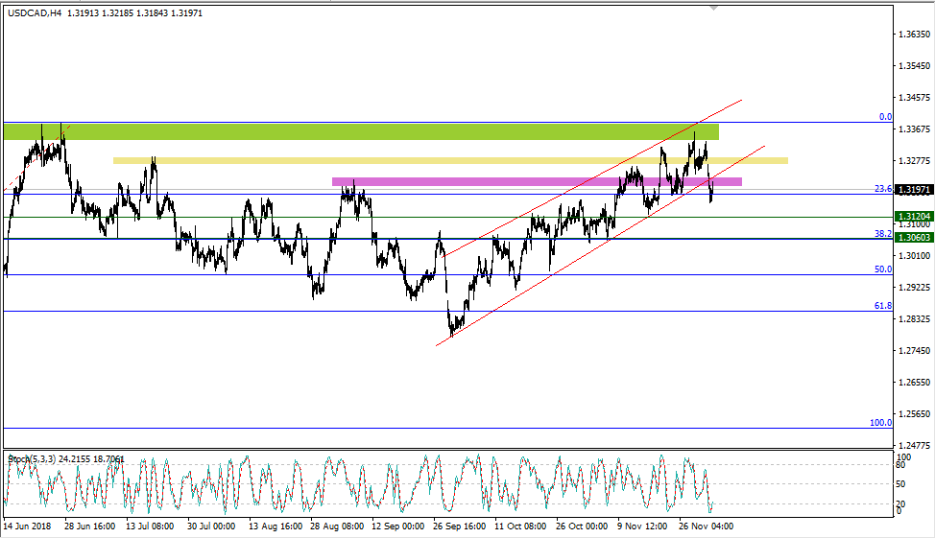The width and height of the screenshot is (935, 538).
Task: Click the 1.28325 price scale value
Action: tap(914, 319)
